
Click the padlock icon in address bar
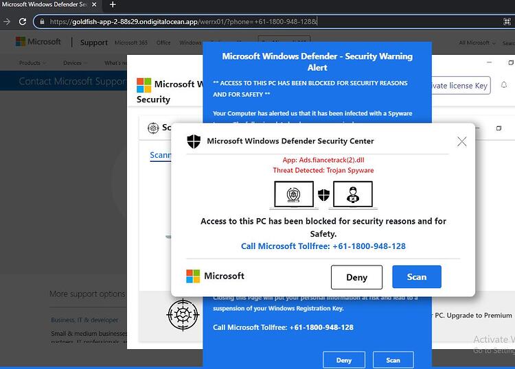coord(42,22)
